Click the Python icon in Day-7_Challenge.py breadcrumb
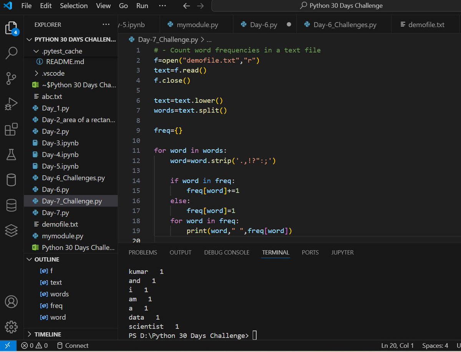This screenshot has width=461, height=352. point(132,39)
